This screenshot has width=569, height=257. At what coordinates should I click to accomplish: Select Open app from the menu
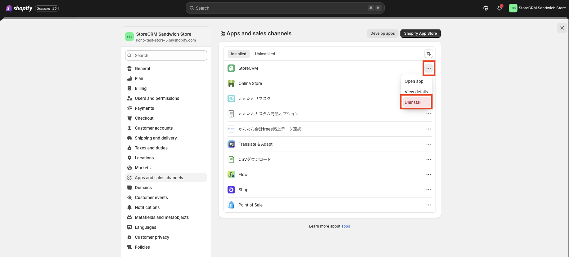(x=416, y=81)
